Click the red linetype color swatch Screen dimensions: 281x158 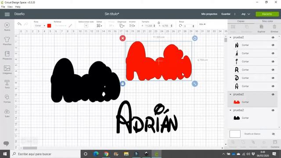49,25
